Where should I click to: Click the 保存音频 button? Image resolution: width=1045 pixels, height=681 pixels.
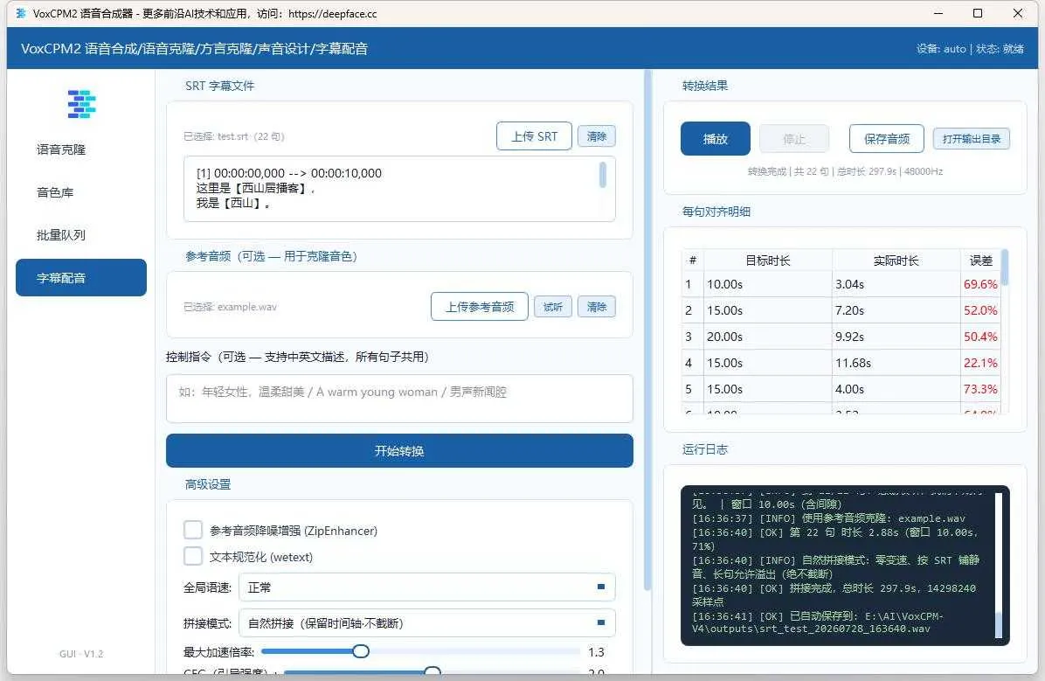coord(886,139)
